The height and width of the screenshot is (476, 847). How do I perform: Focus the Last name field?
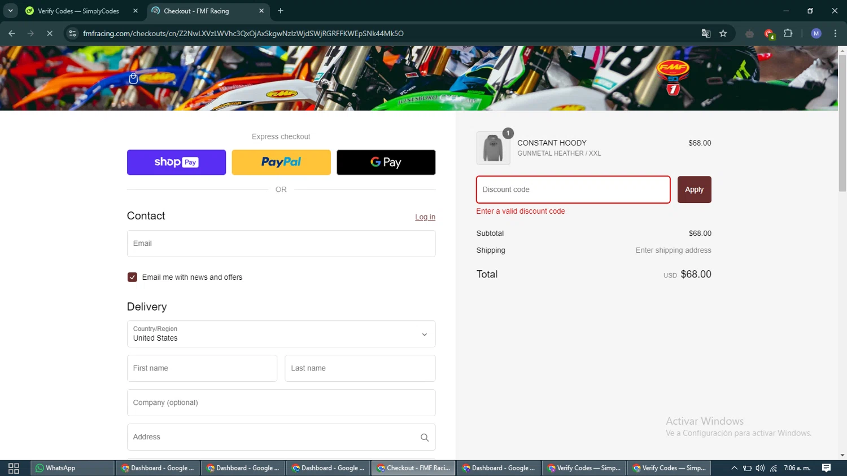[360, 368]
